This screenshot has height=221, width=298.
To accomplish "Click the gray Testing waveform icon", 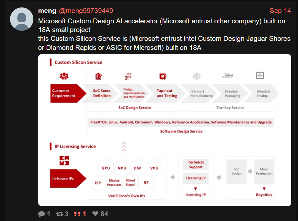I will [260, 75].
